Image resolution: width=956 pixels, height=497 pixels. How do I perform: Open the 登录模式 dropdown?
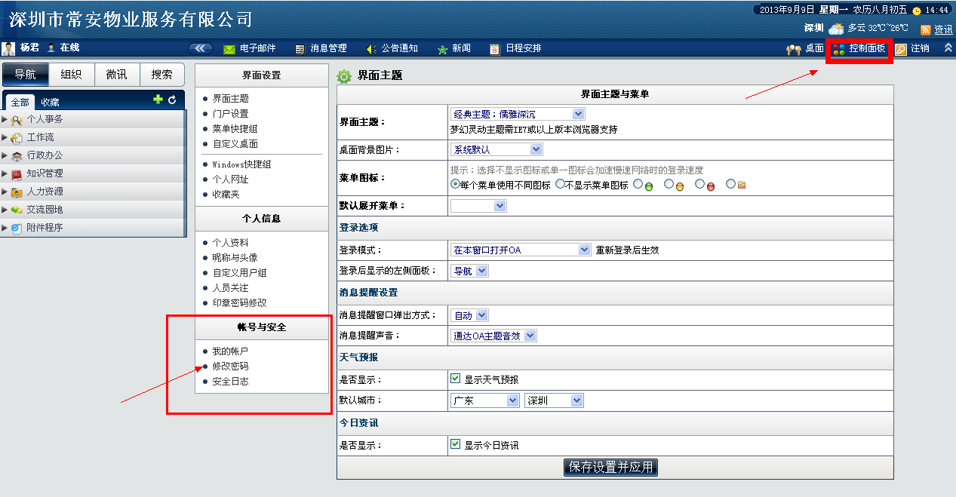(x=520, y=250)
